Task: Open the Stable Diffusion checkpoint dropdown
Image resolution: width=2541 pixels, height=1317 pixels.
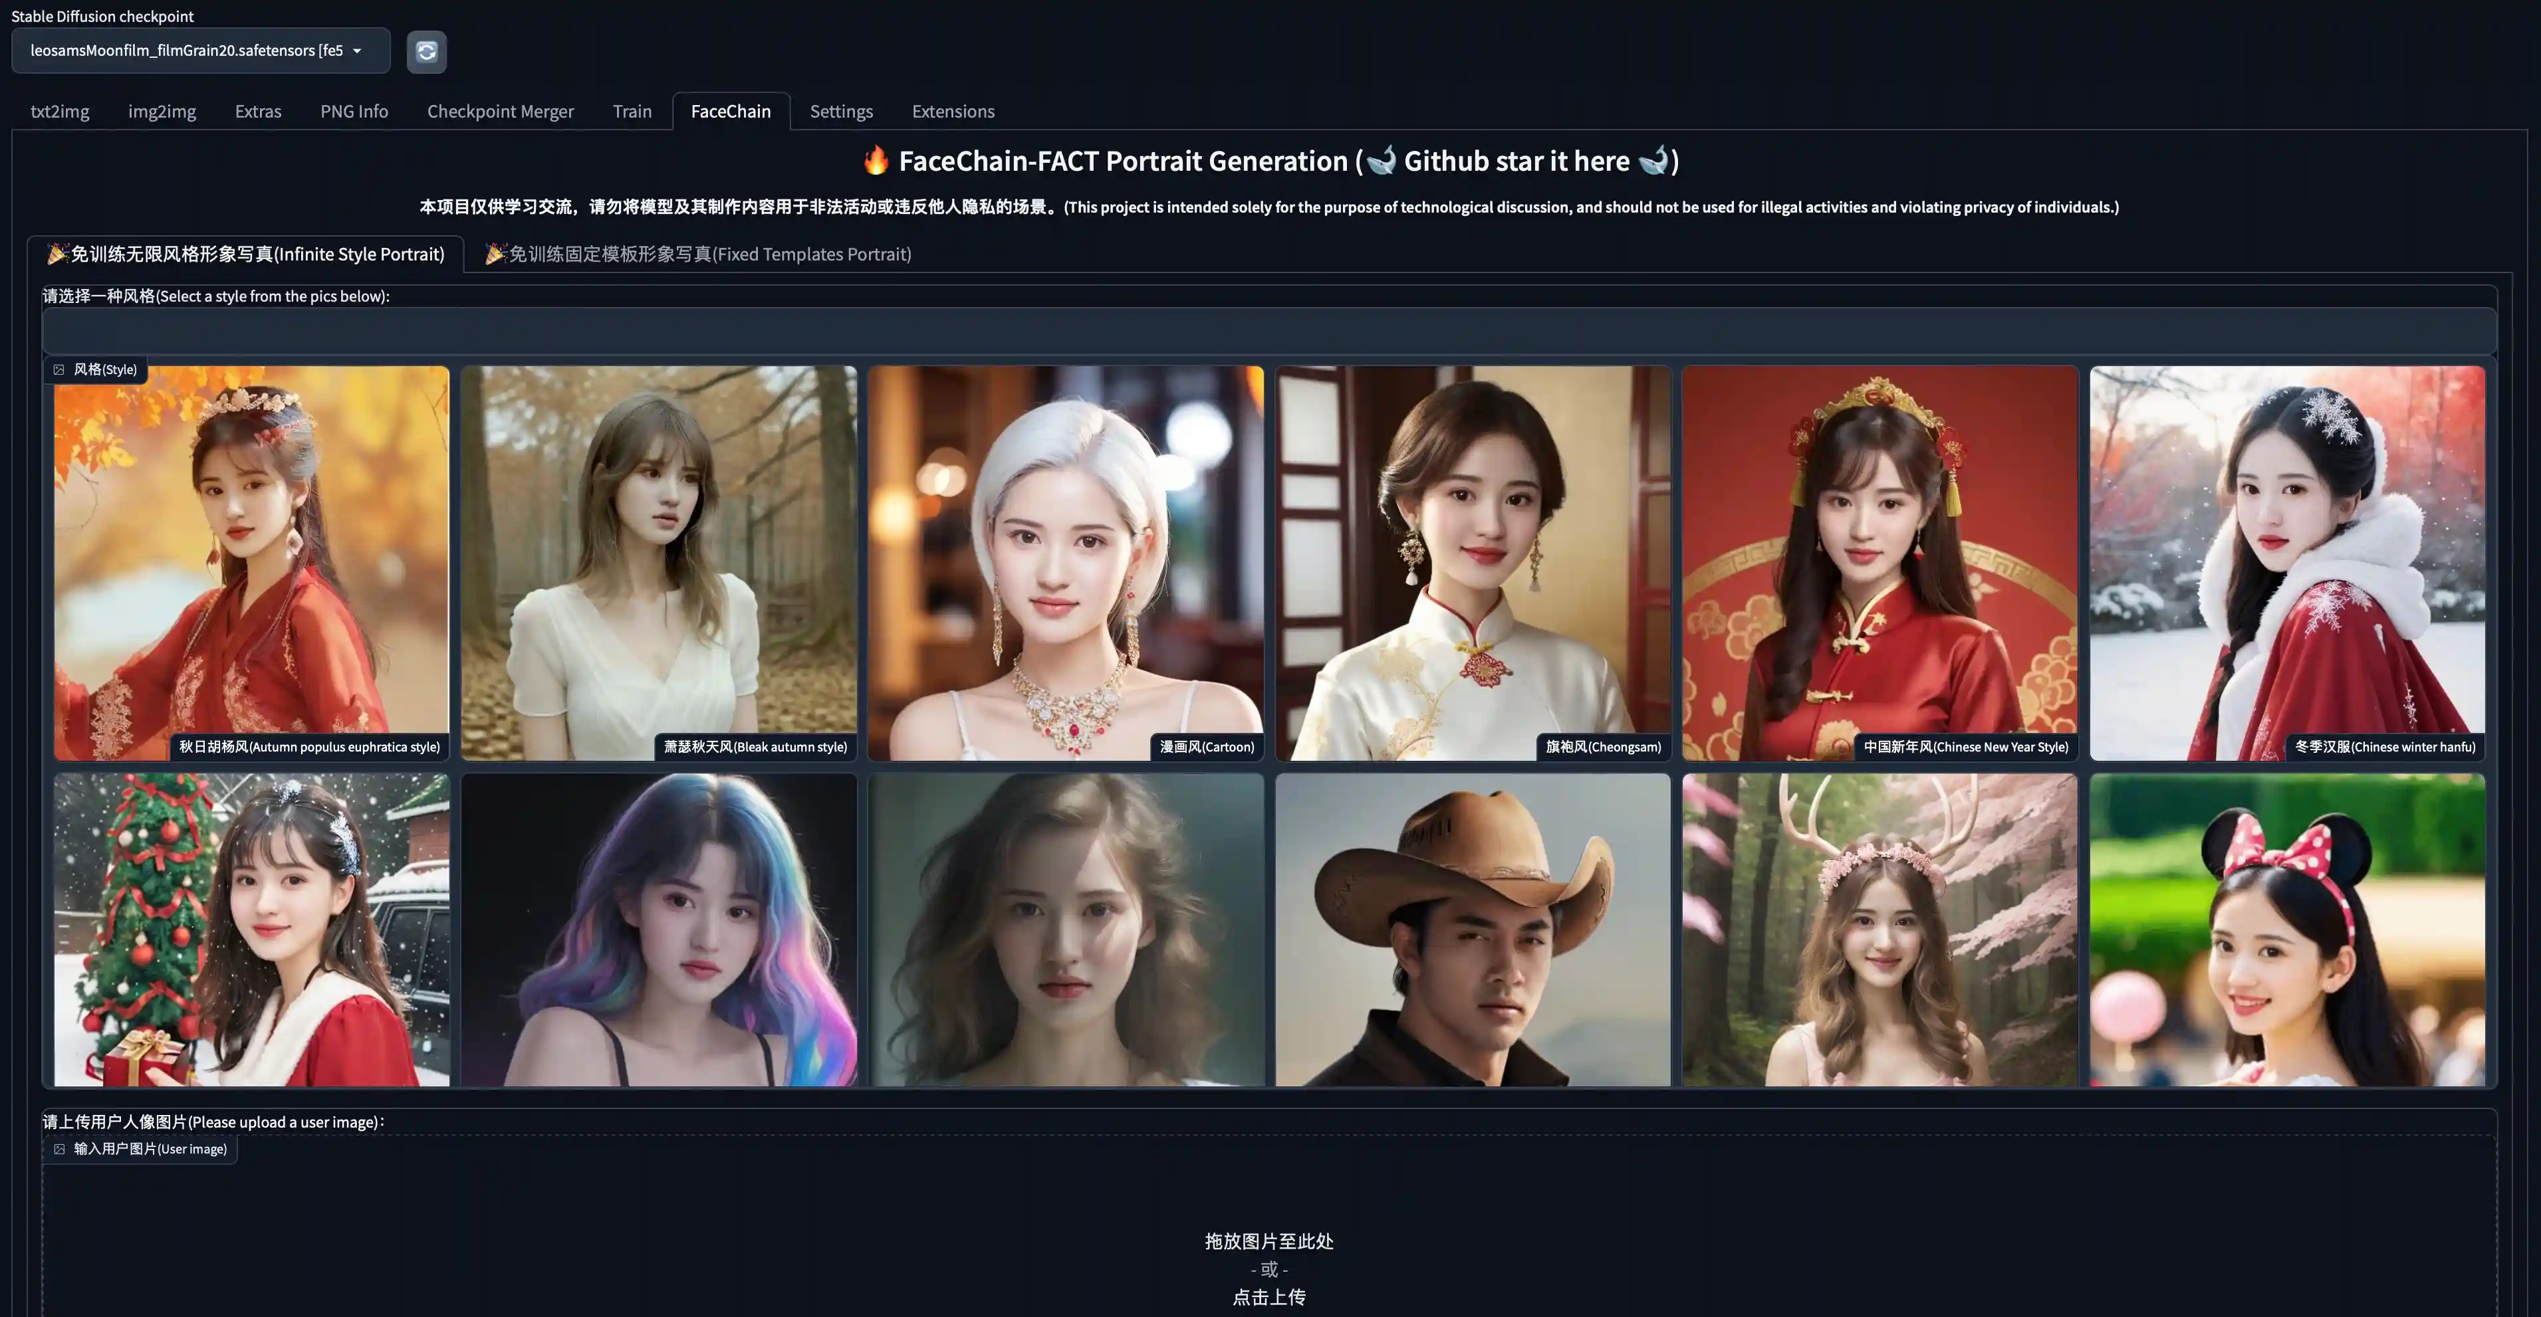Action: tap(200, 51)
